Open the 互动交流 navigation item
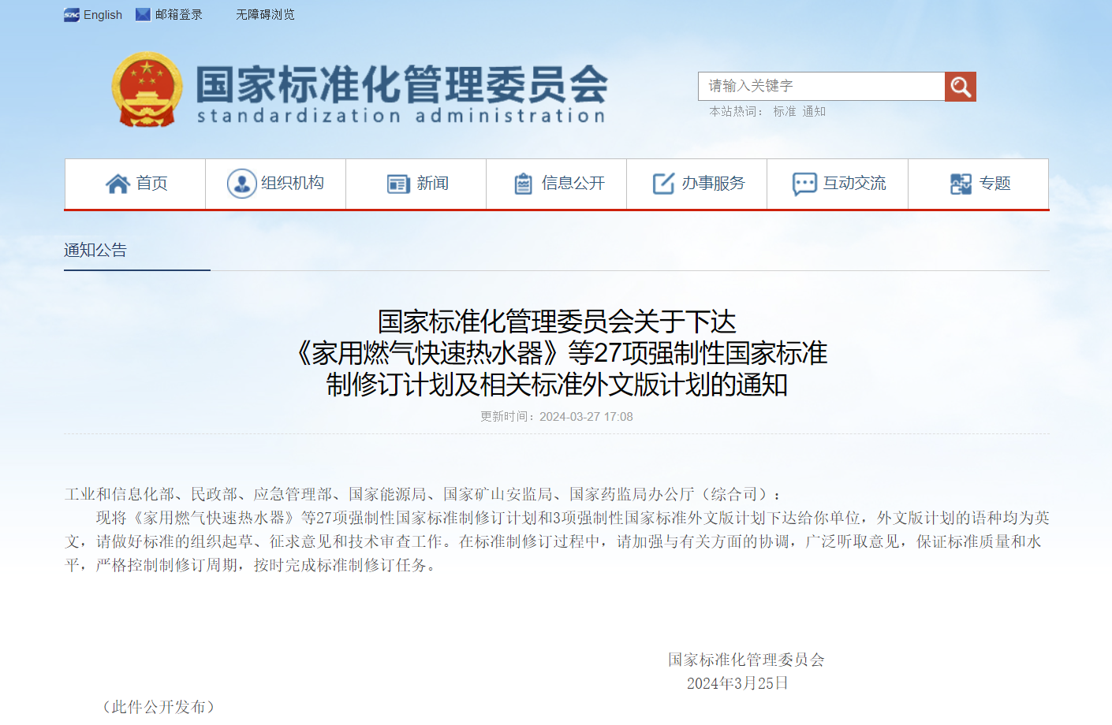Image resolution: width=1112 pixels, height=725 pixels. pos(838,184)
